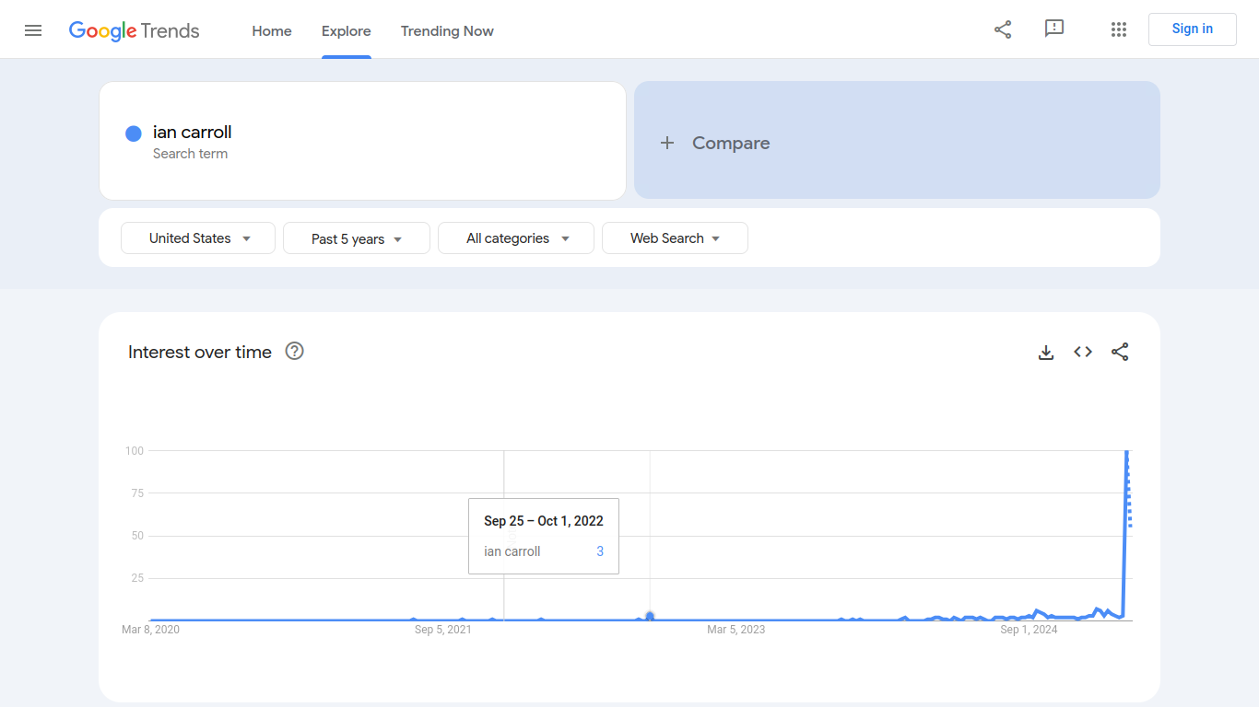Click the tooltip value 3
Viewport: 1259px width, 707px height.
pos(600,551)
